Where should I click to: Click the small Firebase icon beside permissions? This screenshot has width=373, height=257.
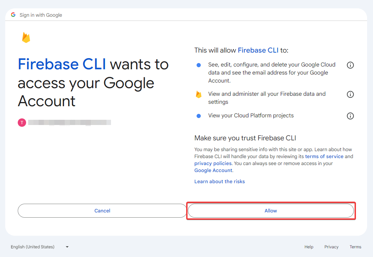pyautogui.click(x=199, y=95)
